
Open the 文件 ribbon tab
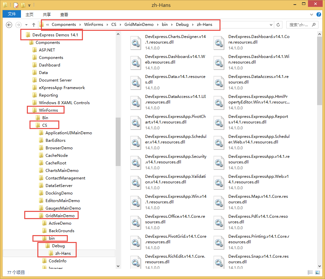point(12,14)
